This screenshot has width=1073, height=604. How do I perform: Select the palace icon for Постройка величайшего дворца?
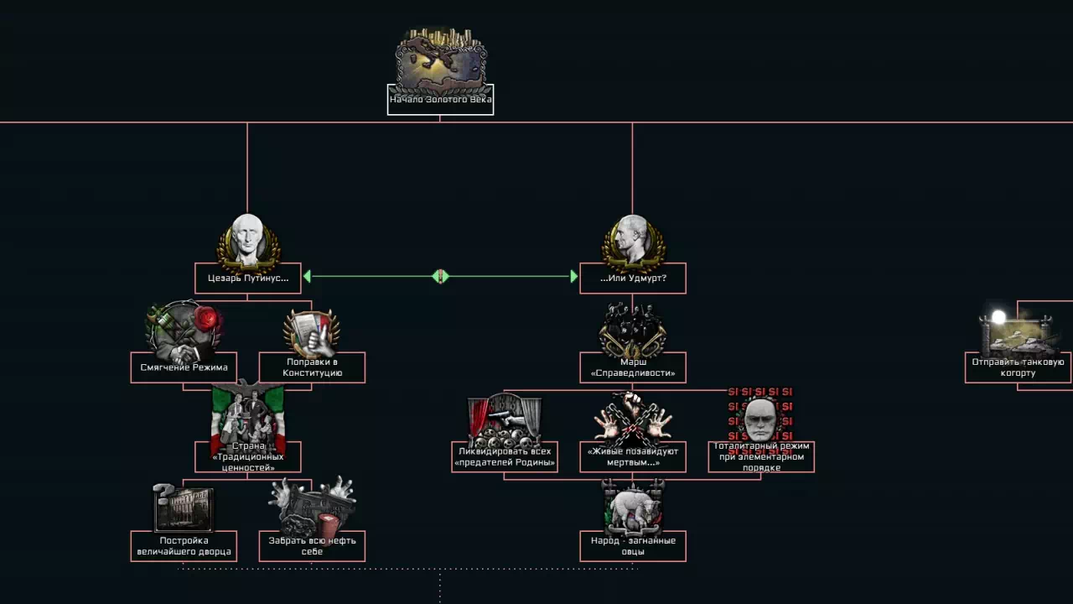point(184,508)
